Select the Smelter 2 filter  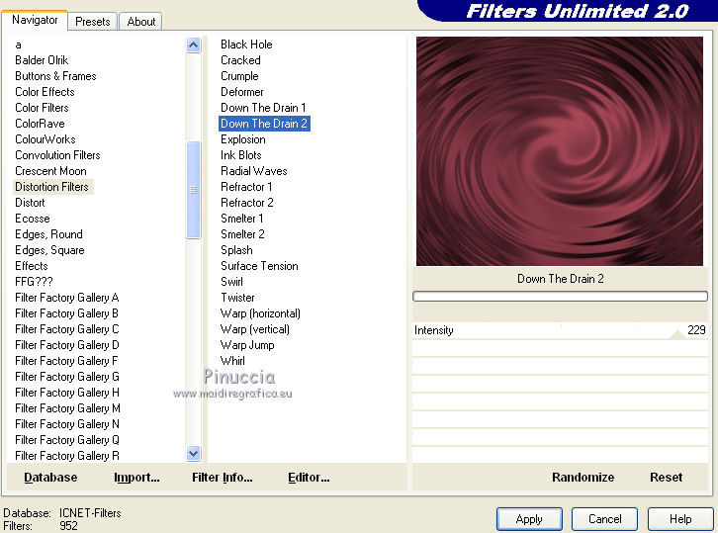tap(242, 234)
